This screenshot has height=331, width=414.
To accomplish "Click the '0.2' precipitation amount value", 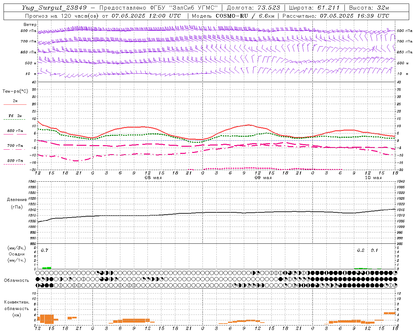I will pyautogui.click(x=361, y=251).
